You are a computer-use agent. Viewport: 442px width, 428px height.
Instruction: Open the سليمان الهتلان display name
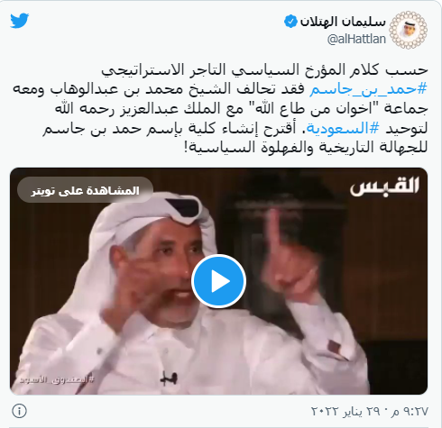[x=343, y=22]
